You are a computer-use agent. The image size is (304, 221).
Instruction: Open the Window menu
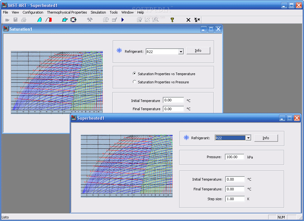[x=127, y=12]
